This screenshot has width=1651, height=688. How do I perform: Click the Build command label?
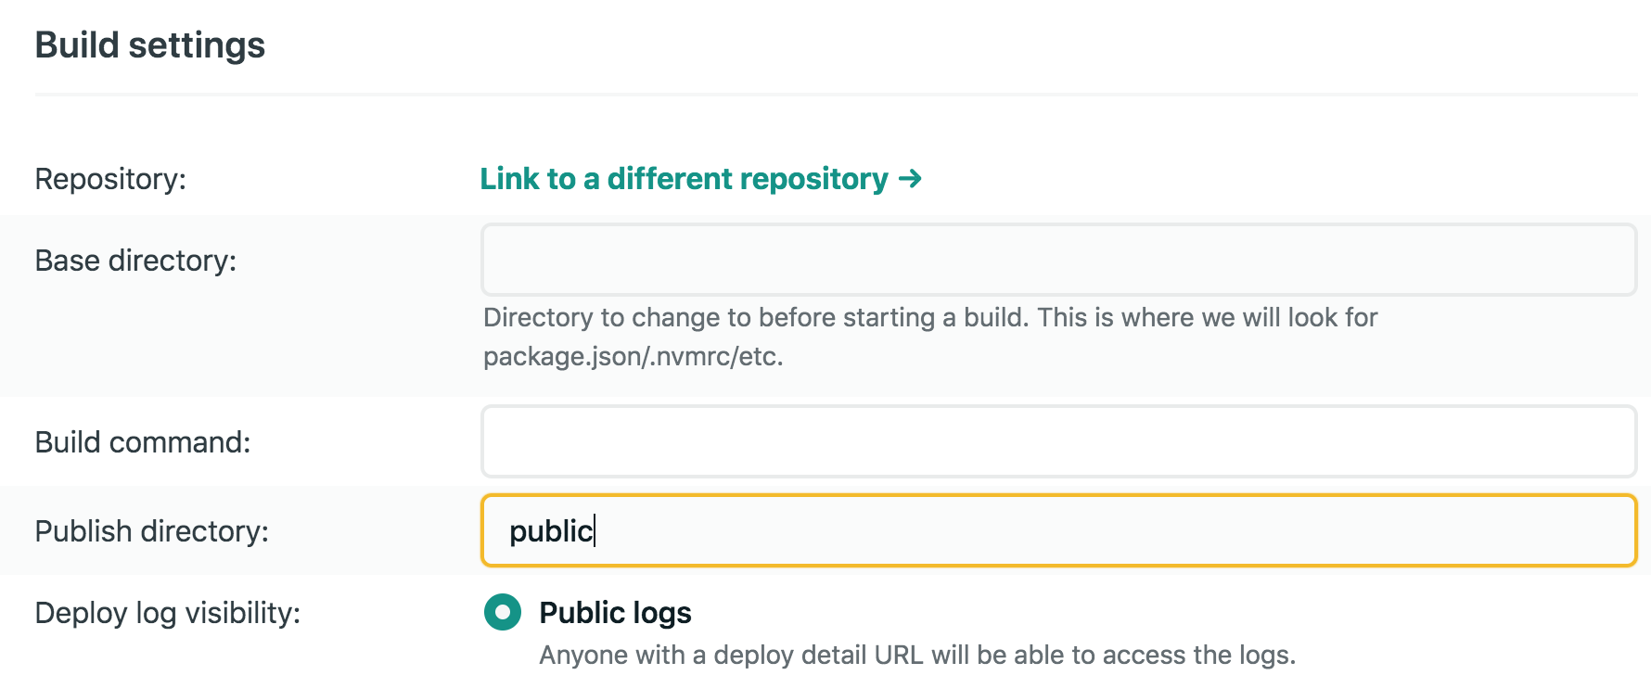pos(142,442)
